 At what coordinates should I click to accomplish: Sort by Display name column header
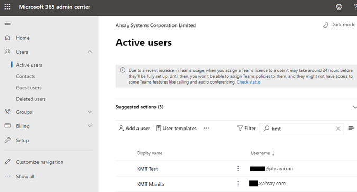[x=150, y=153]
